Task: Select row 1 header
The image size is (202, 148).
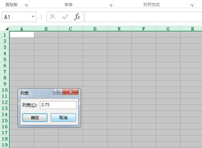Action: 5,35
